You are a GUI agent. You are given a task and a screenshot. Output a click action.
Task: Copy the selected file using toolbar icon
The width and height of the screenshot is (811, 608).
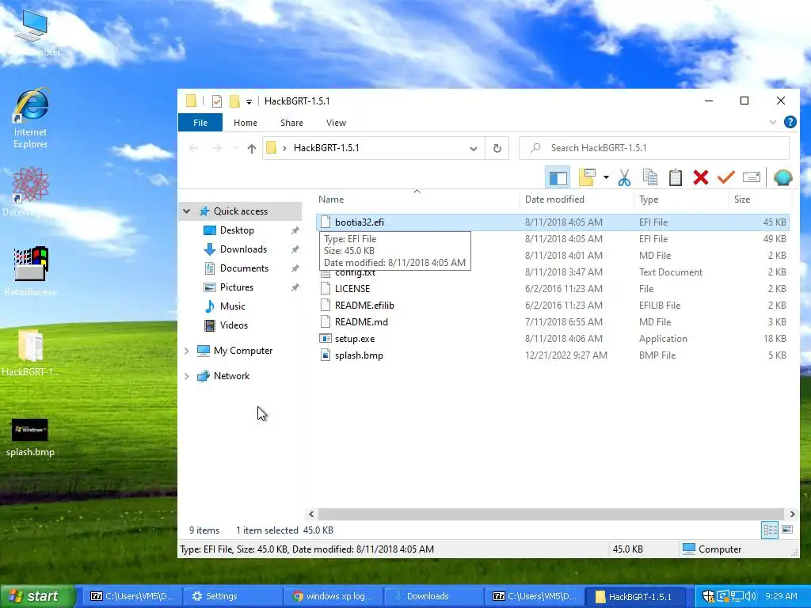649,178
